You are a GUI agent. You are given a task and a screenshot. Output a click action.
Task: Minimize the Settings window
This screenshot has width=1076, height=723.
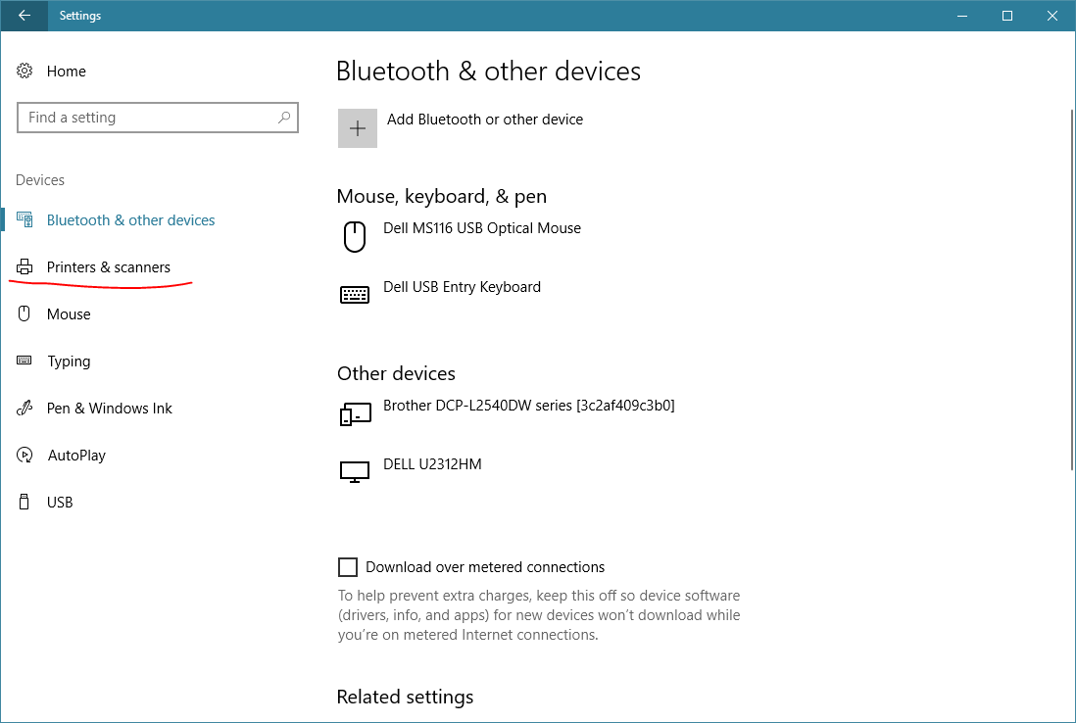coord(962,15)
